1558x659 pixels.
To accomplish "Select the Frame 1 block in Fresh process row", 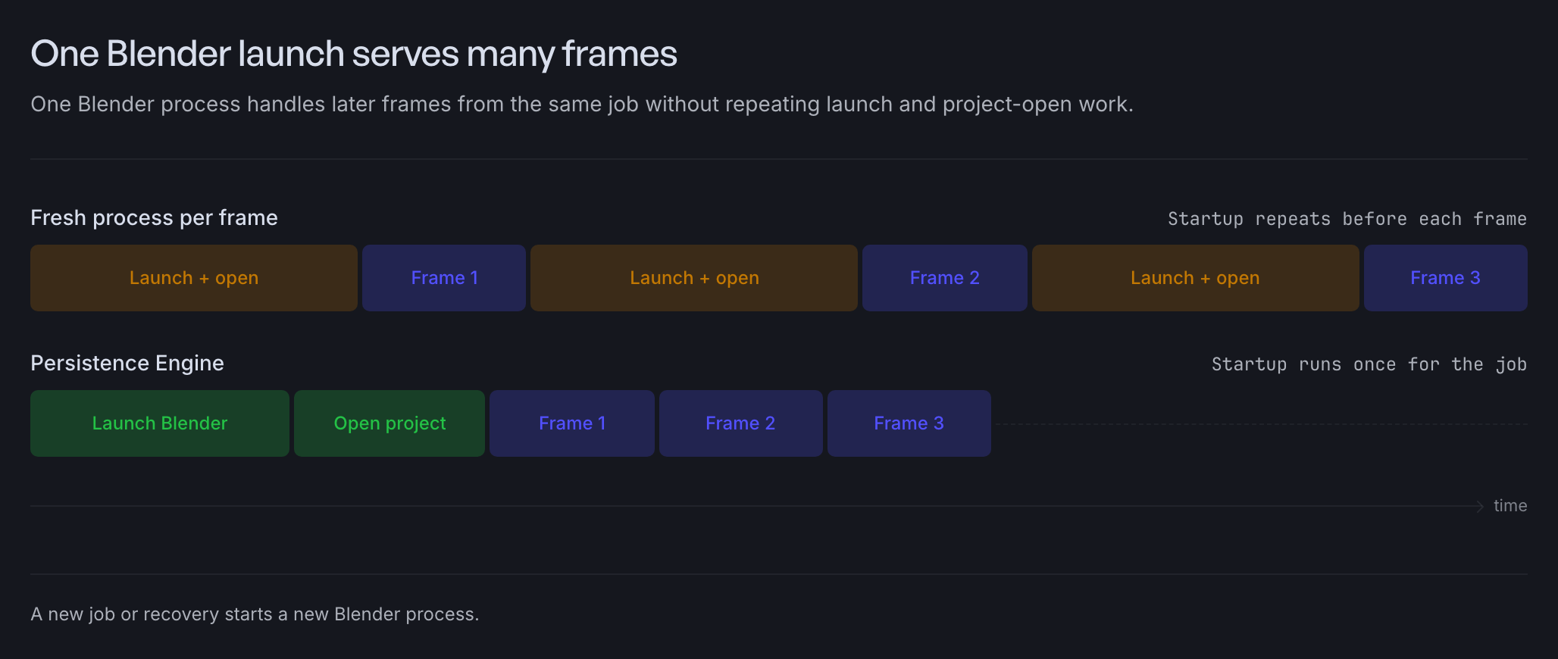I will (x=444, y=278).
